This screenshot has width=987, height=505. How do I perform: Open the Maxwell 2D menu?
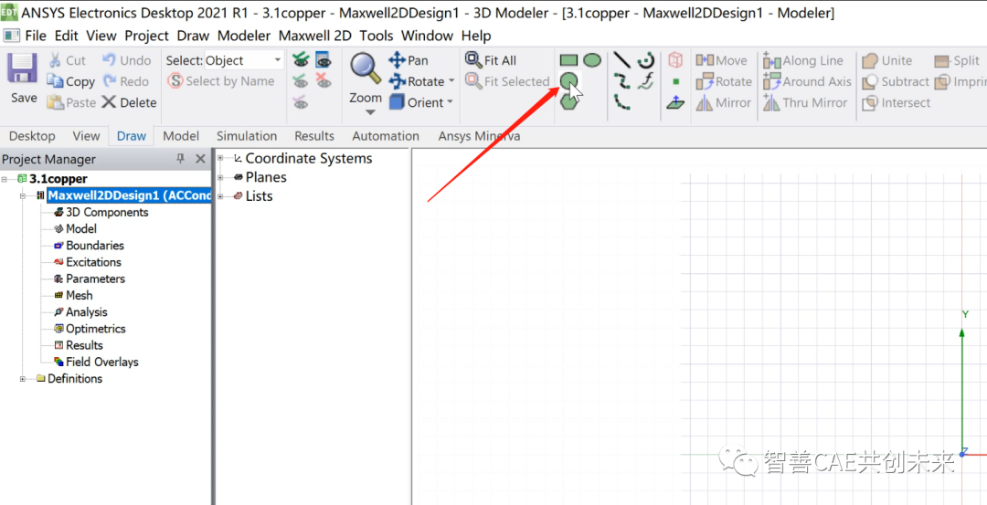pyautogui.click(x=314, y=36)
